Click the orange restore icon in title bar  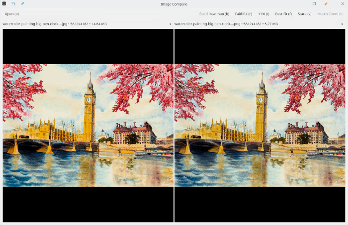tap(326, 3)
